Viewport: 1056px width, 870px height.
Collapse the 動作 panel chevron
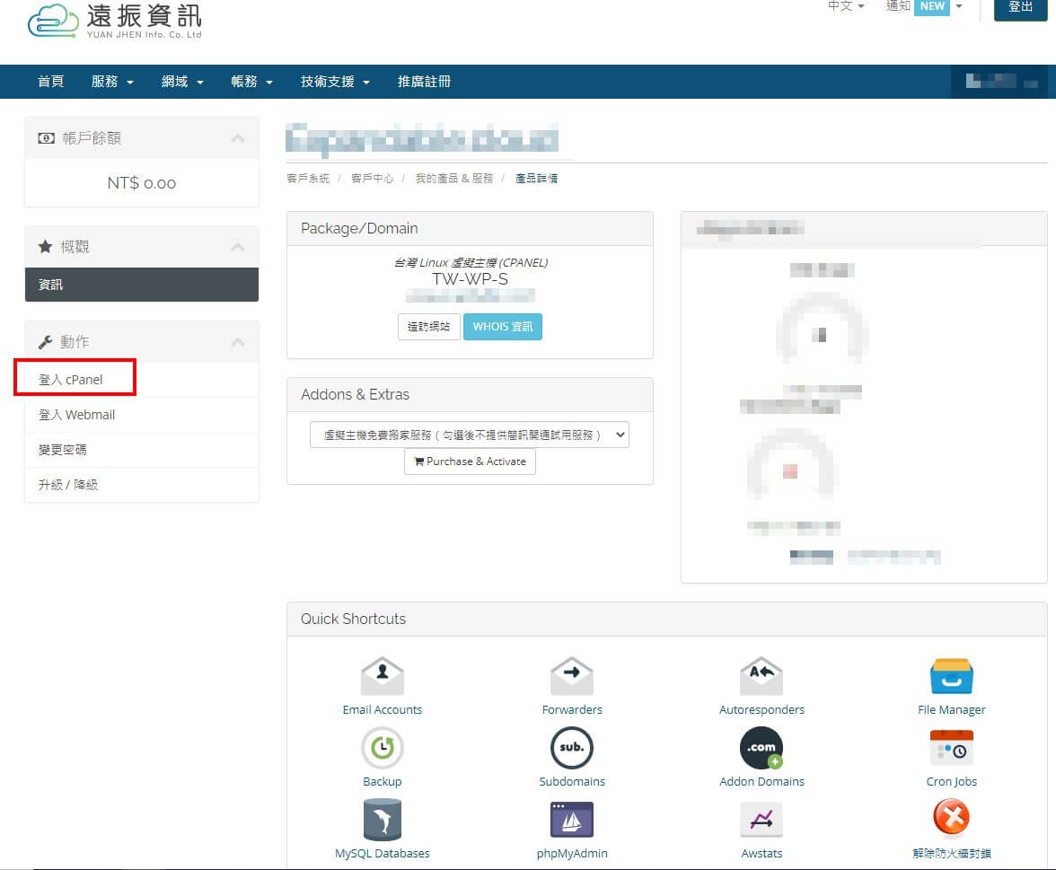(238, 342)
